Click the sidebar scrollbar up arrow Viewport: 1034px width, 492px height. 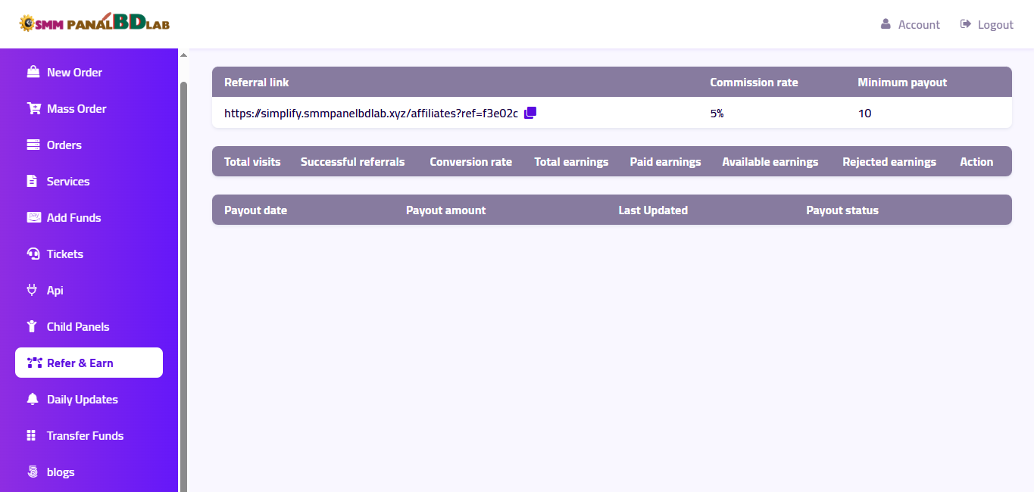[183, 55]
